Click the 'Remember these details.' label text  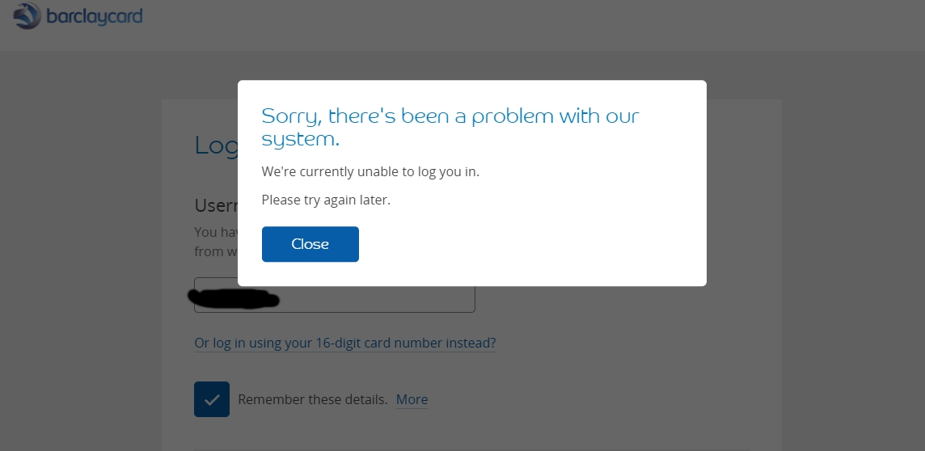313,399
